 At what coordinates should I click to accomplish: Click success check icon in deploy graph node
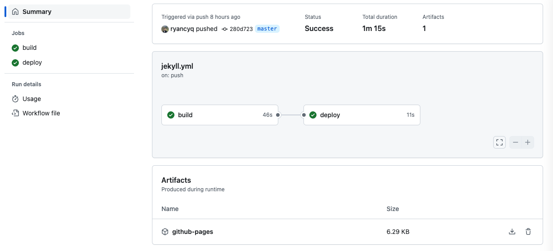(313, 115)
